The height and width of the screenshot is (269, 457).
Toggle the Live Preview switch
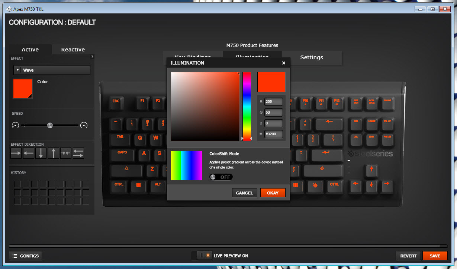[202, 256]
